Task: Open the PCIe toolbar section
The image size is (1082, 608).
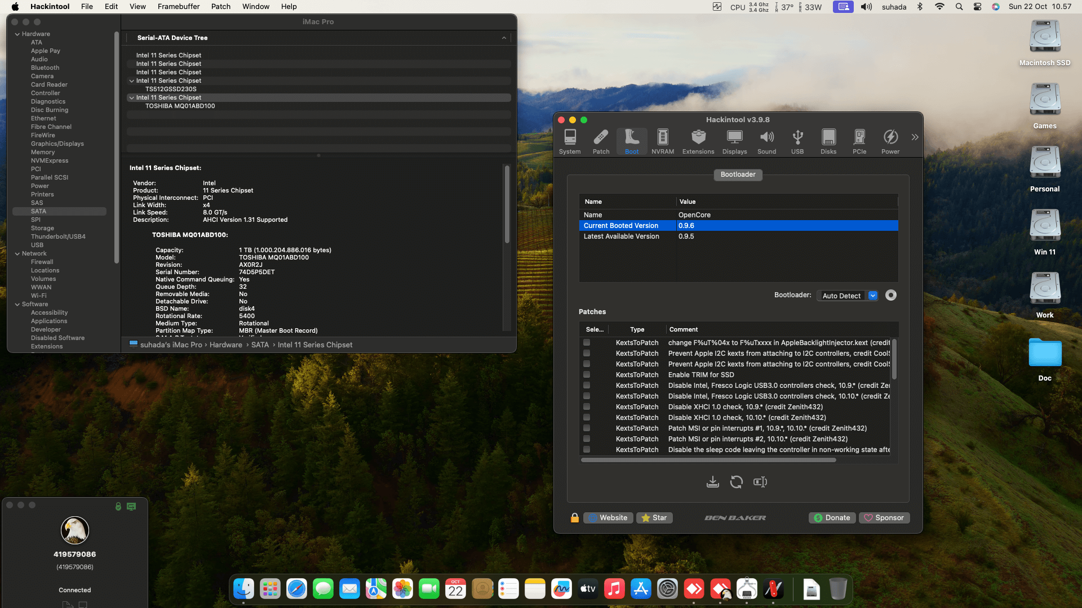Action: [x=859, y=141]
